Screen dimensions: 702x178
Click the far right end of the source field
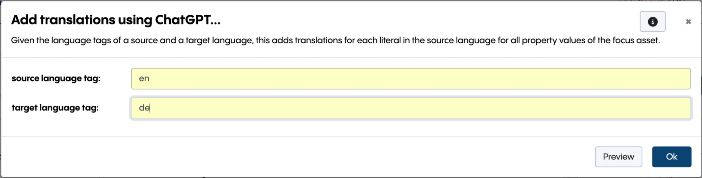(681, 79)
